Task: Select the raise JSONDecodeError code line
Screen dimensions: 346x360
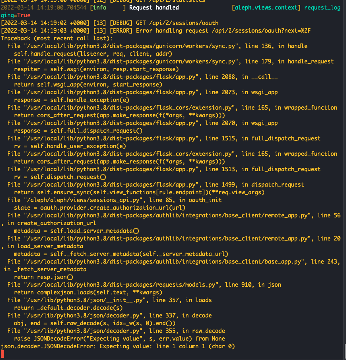Action: [117, 338]
